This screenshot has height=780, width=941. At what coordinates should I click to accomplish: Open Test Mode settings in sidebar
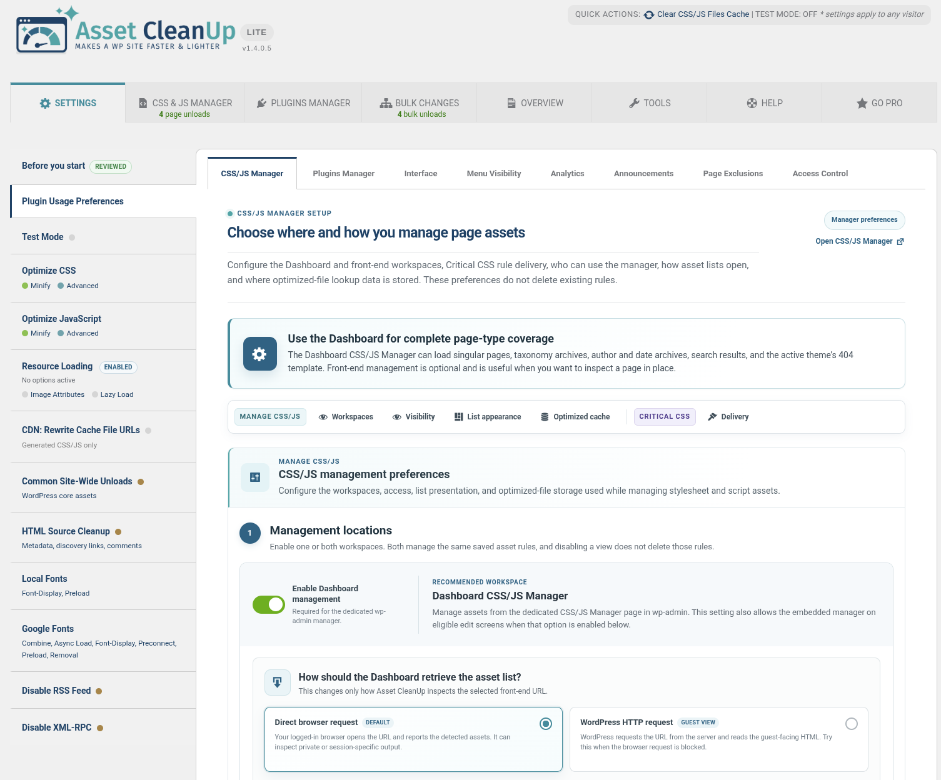point(103,237)
